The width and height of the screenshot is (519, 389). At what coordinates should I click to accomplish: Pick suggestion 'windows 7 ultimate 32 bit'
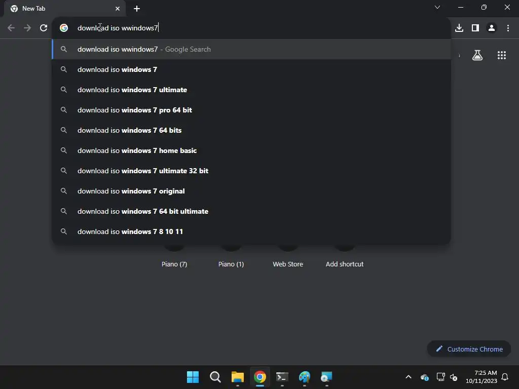tap(251, 171)
